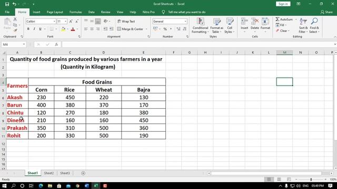Click the zoom slider handle
Viewport: 337px width, 189px height.
(x=311, y=180)
